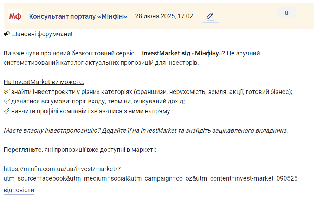The height and width of the screenshot is (197, 317).
Task: Click the checkmark beside вивчити профілі компаній
Action: coord(6,111)
